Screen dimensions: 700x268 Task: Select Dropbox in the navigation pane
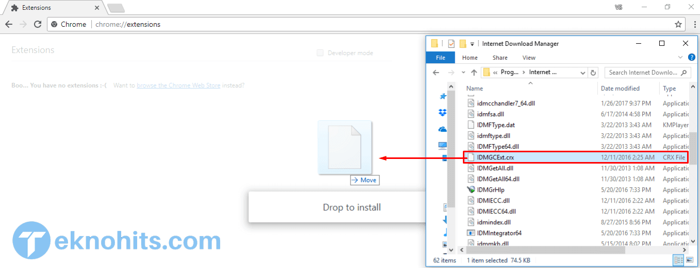click(442, 113)
